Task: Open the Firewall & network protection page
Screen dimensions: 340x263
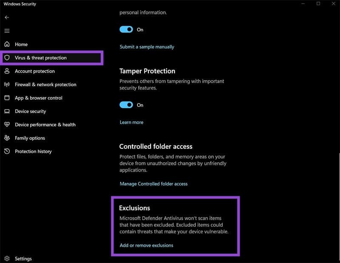Action: point(45,85)
